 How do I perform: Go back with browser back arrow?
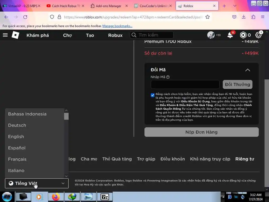coord(6,17)
